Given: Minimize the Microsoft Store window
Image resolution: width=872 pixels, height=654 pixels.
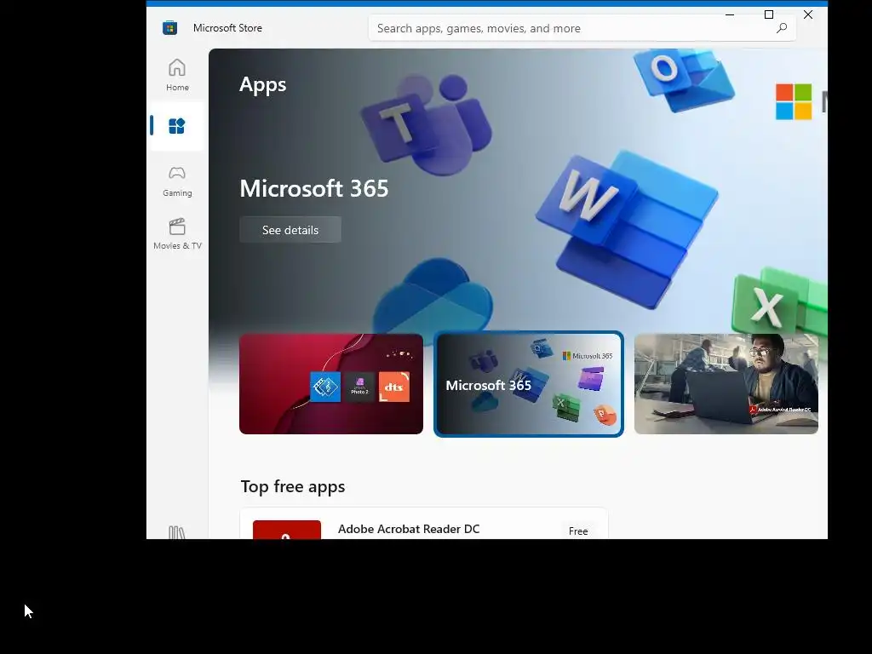Looking at the screenshot, I should [x=730, y=14].
